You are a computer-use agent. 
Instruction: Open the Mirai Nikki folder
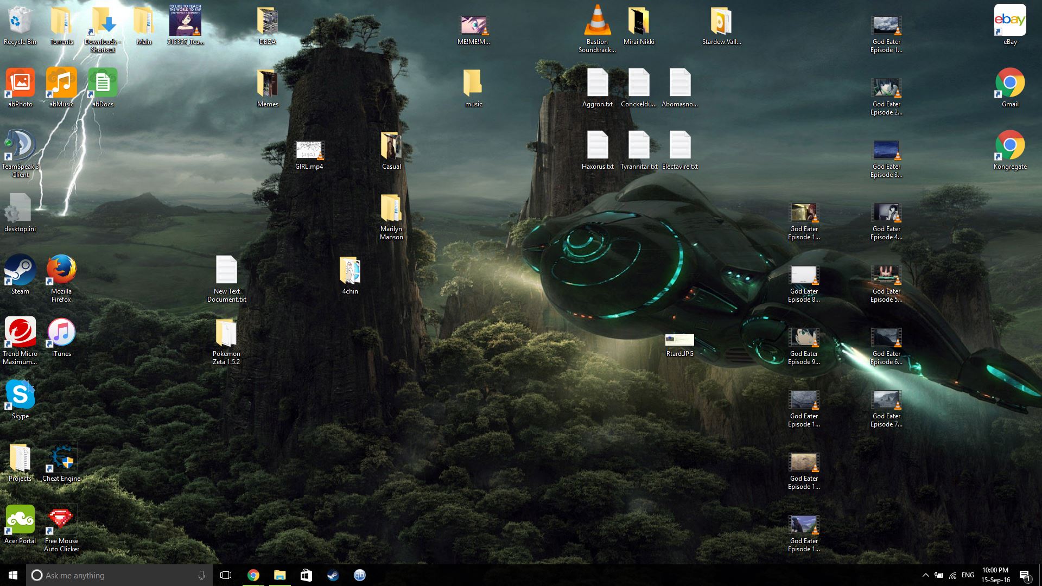click(639, 26)
